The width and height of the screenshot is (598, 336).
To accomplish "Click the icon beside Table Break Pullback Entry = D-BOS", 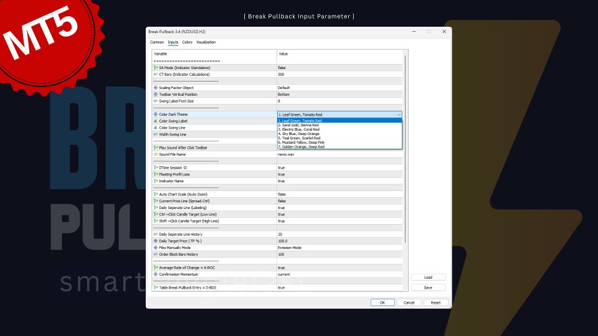I will [156, 287].
